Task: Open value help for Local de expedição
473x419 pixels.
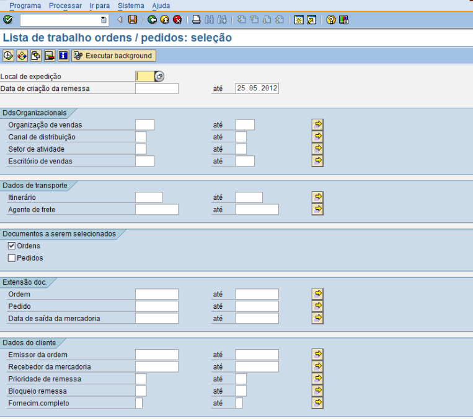Action: point(159,77)
